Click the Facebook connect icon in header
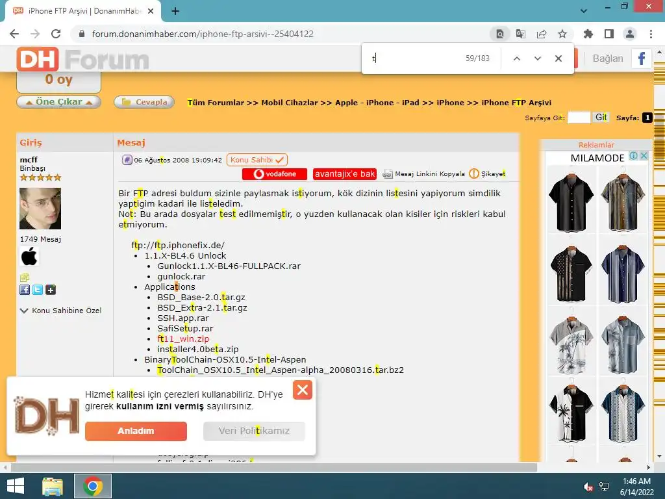The width and height of the screenshot is (665, 499). (641, 58)
